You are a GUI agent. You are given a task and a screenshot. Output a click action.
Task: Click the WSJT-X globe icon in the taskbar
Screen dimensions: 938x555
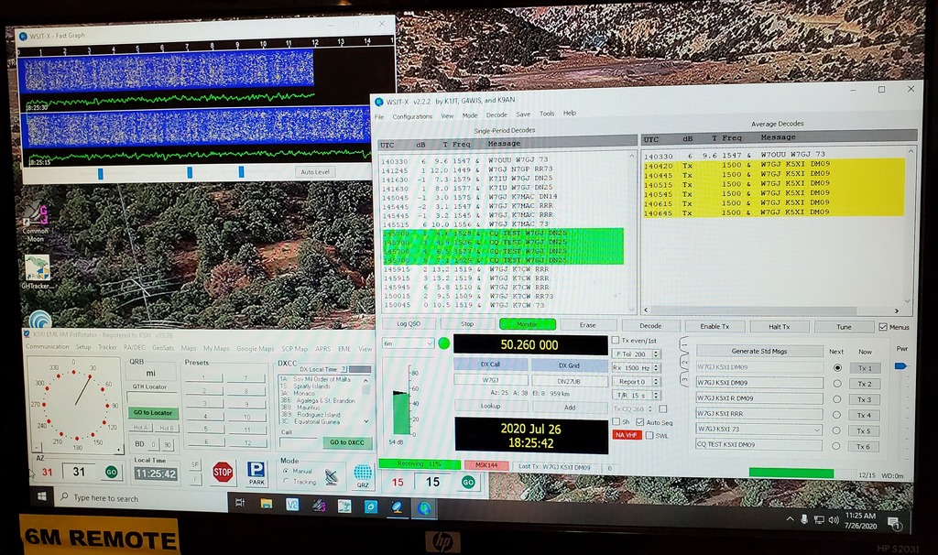click(424, 508)
